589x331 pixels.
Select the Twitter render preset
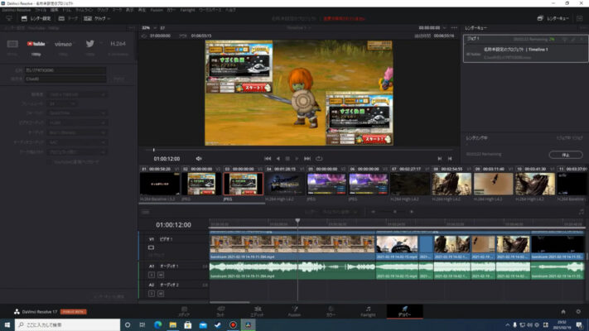89,44
